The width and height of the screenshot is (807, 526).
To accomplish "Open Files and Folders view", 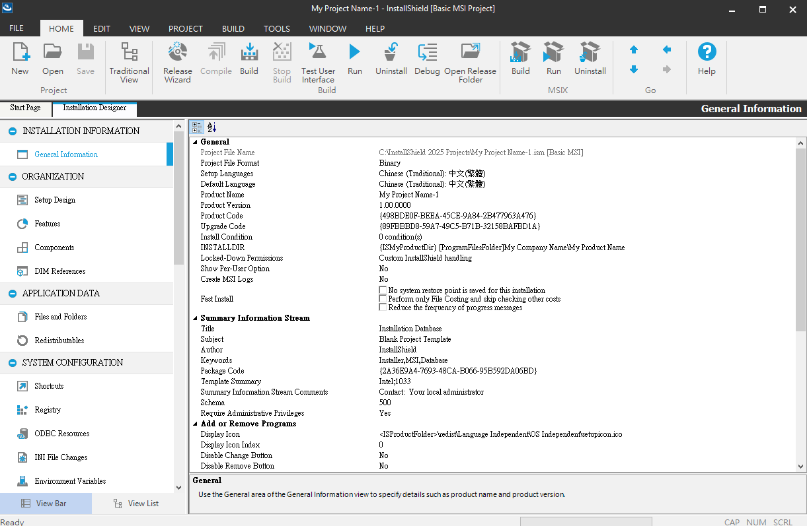I will coord(61,317).
